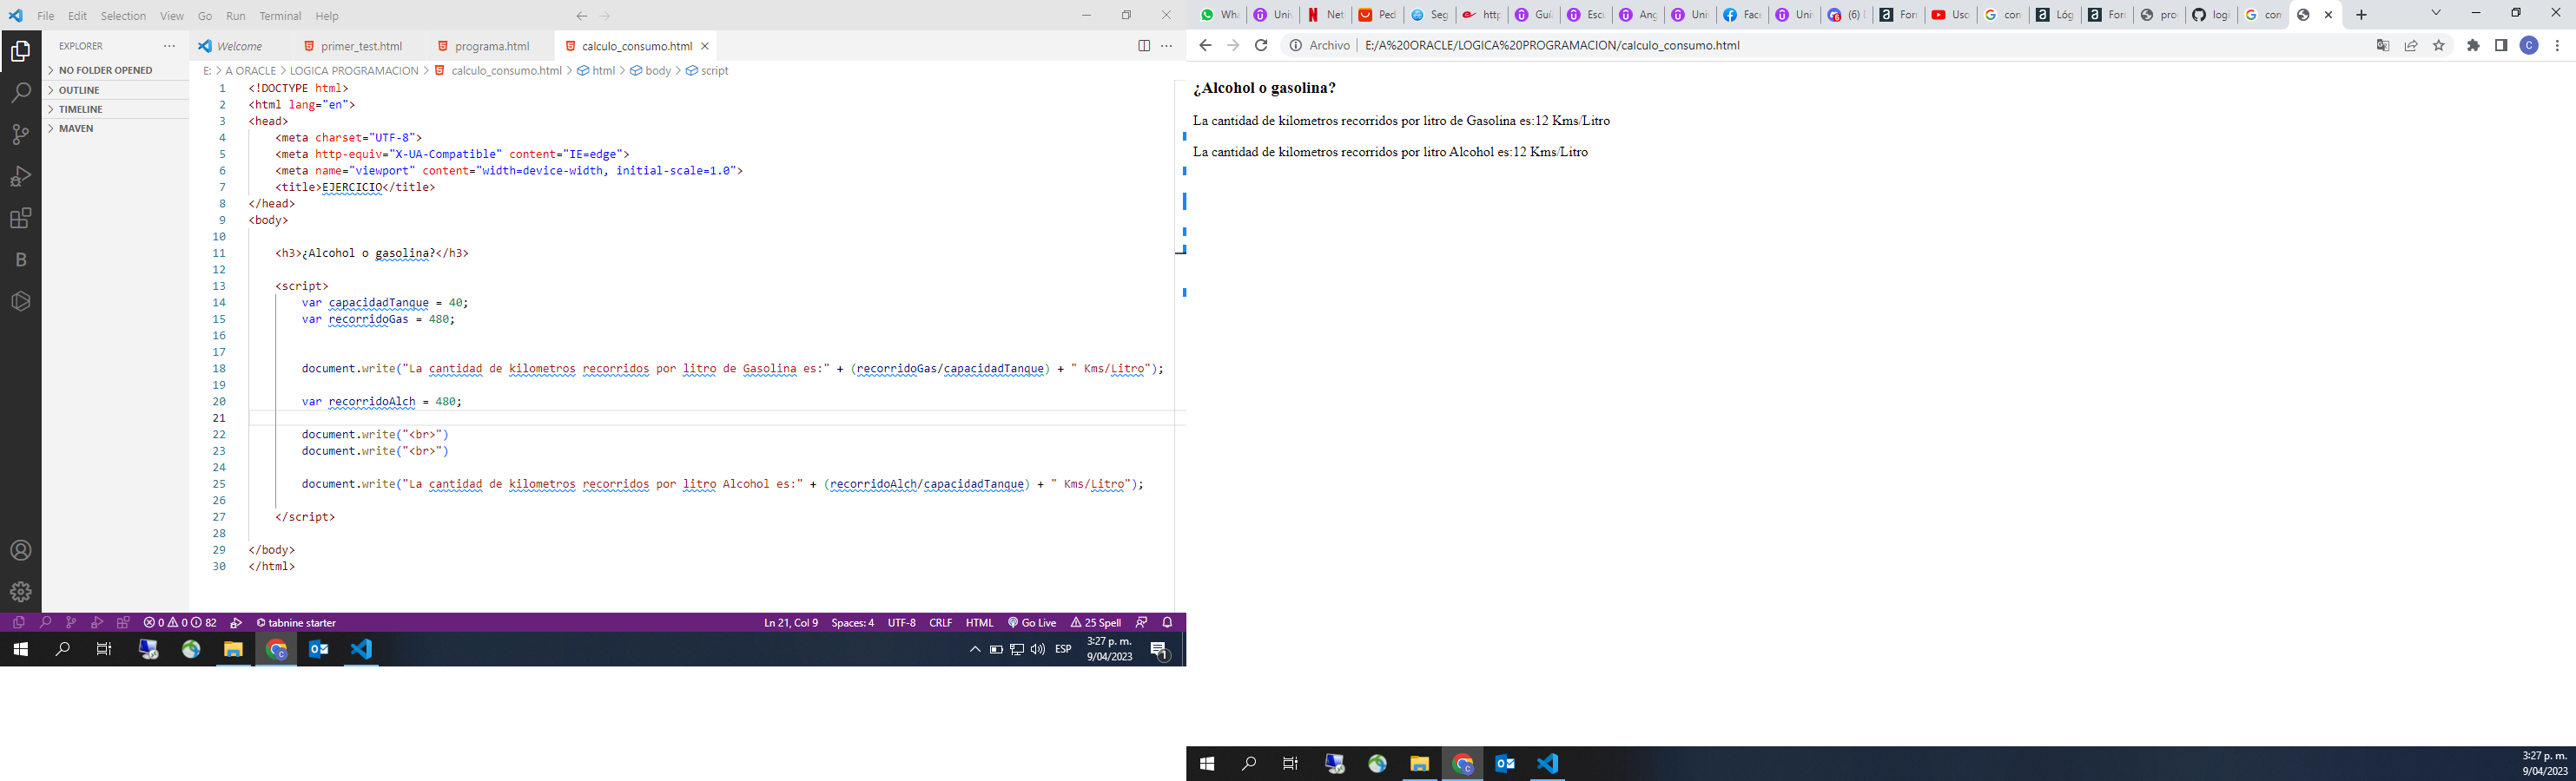Open the notifications bell in status bar
2576x781 pixels.
coord(1167,622)
